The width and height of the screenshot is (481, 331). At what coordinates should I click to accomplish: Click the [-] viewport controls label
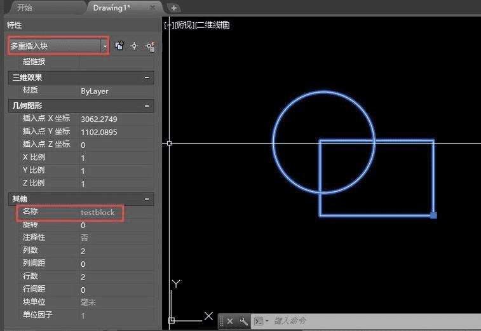click(169, 25)
